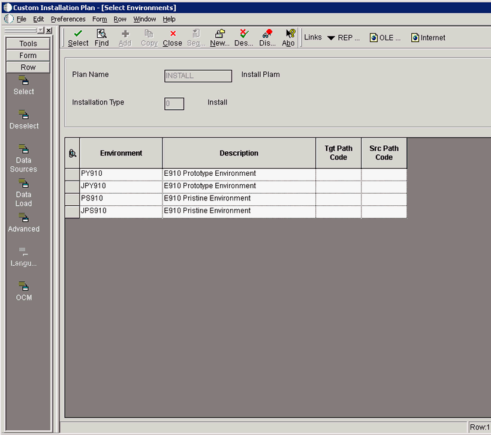Screen dimensions: 491x435
Task: Click the OCM sidebar icon
Action: click(23, 291)
